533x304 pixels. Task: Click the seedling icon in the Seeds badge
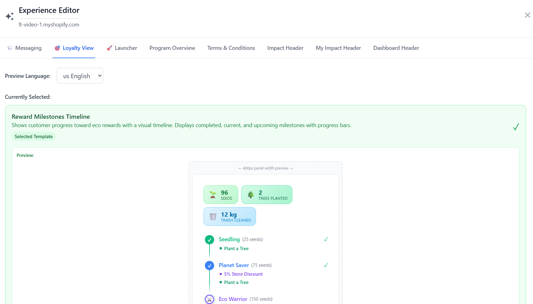pos(213,194)
